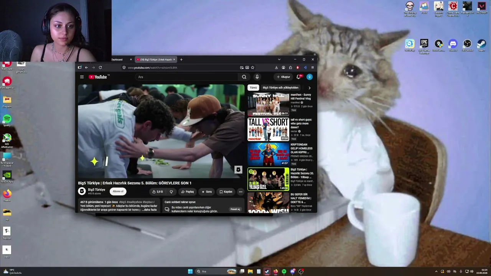Open HoYoPlay desktop shortcut
Viewport: 491px width, 276px height.
pos(410,46)
